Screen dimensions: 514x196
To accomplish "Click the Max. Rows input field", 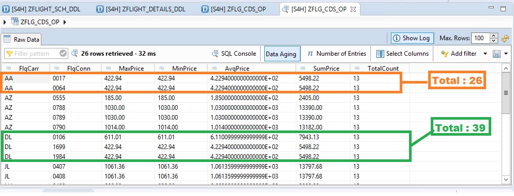I will pos(480,38).
